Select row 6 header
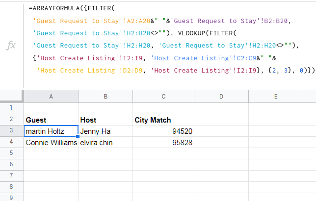Image resolution: width=316 pixels, height=201 pixels. click(x=11, y=165)
